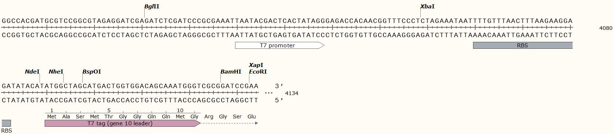This screenshot has height=134, width=614.
Task: Select the Ala residue in translation
Action: 66,117
